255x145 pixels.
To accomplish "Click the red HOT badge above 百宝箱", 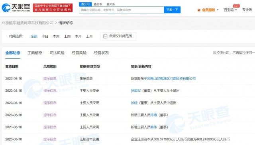I will point(236,6).
